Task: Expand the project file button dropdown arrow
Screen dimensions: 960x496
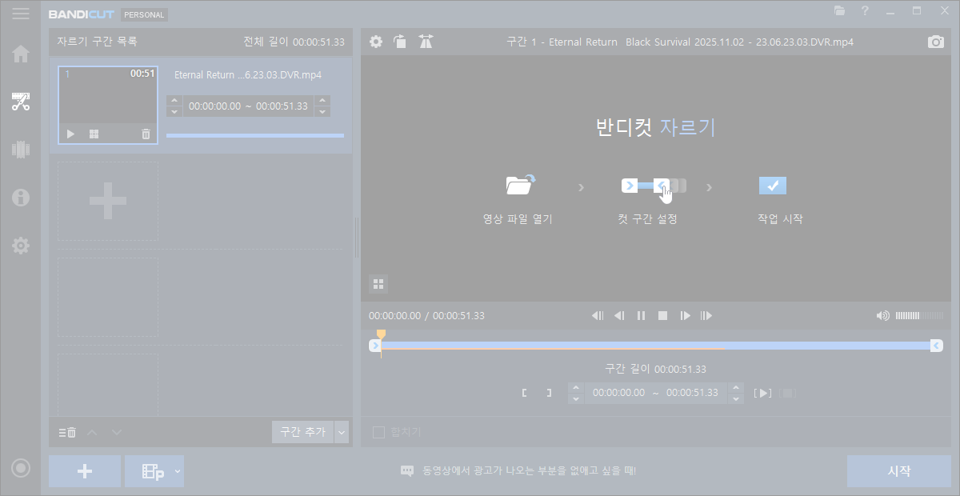Action: pos(178,471)
